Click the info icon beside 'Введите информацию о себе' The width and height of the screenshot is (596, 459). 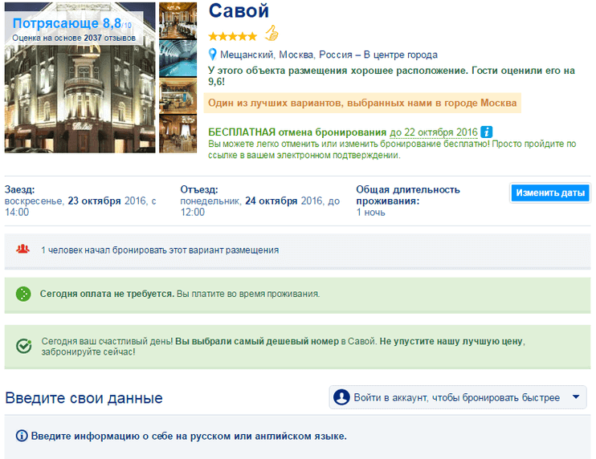22,436
